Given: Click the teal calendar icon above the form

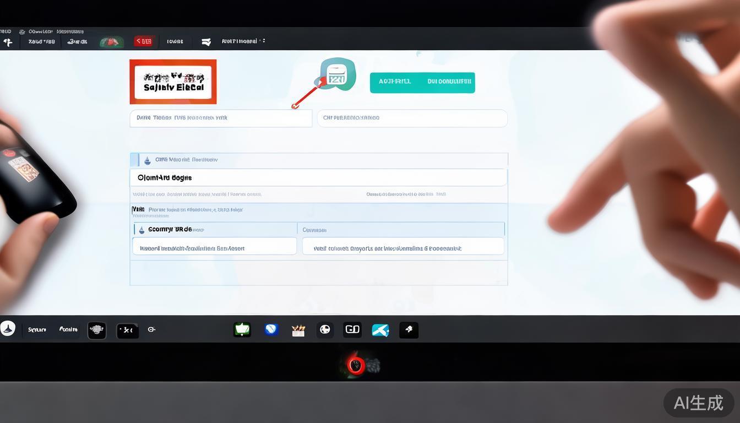Looking at the screenshot, I should point(336,75).
